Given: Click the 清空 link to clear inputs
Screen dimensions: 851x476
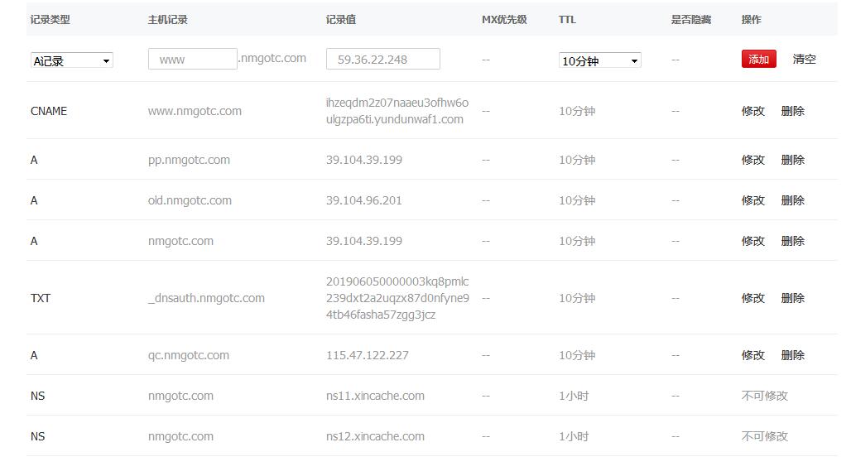Looking at the screenshot, I should (804, 59).
